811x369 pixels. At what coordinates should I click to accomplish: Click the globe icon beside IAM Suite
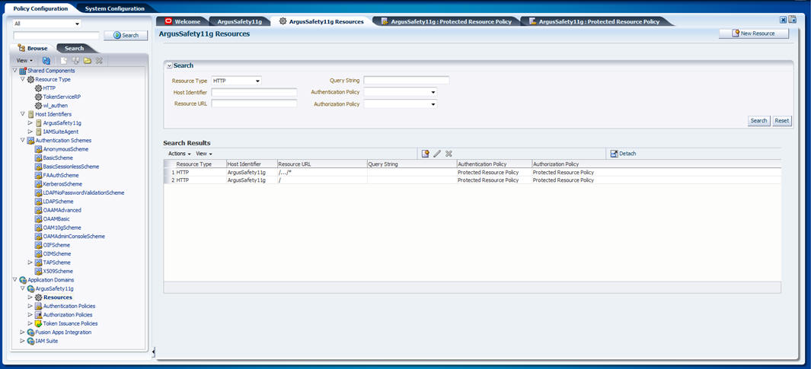click(30, 341)
